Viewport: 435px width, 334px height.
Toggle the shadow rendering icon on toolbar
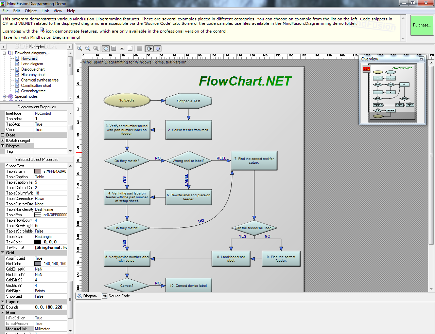(x=149, y=48)
